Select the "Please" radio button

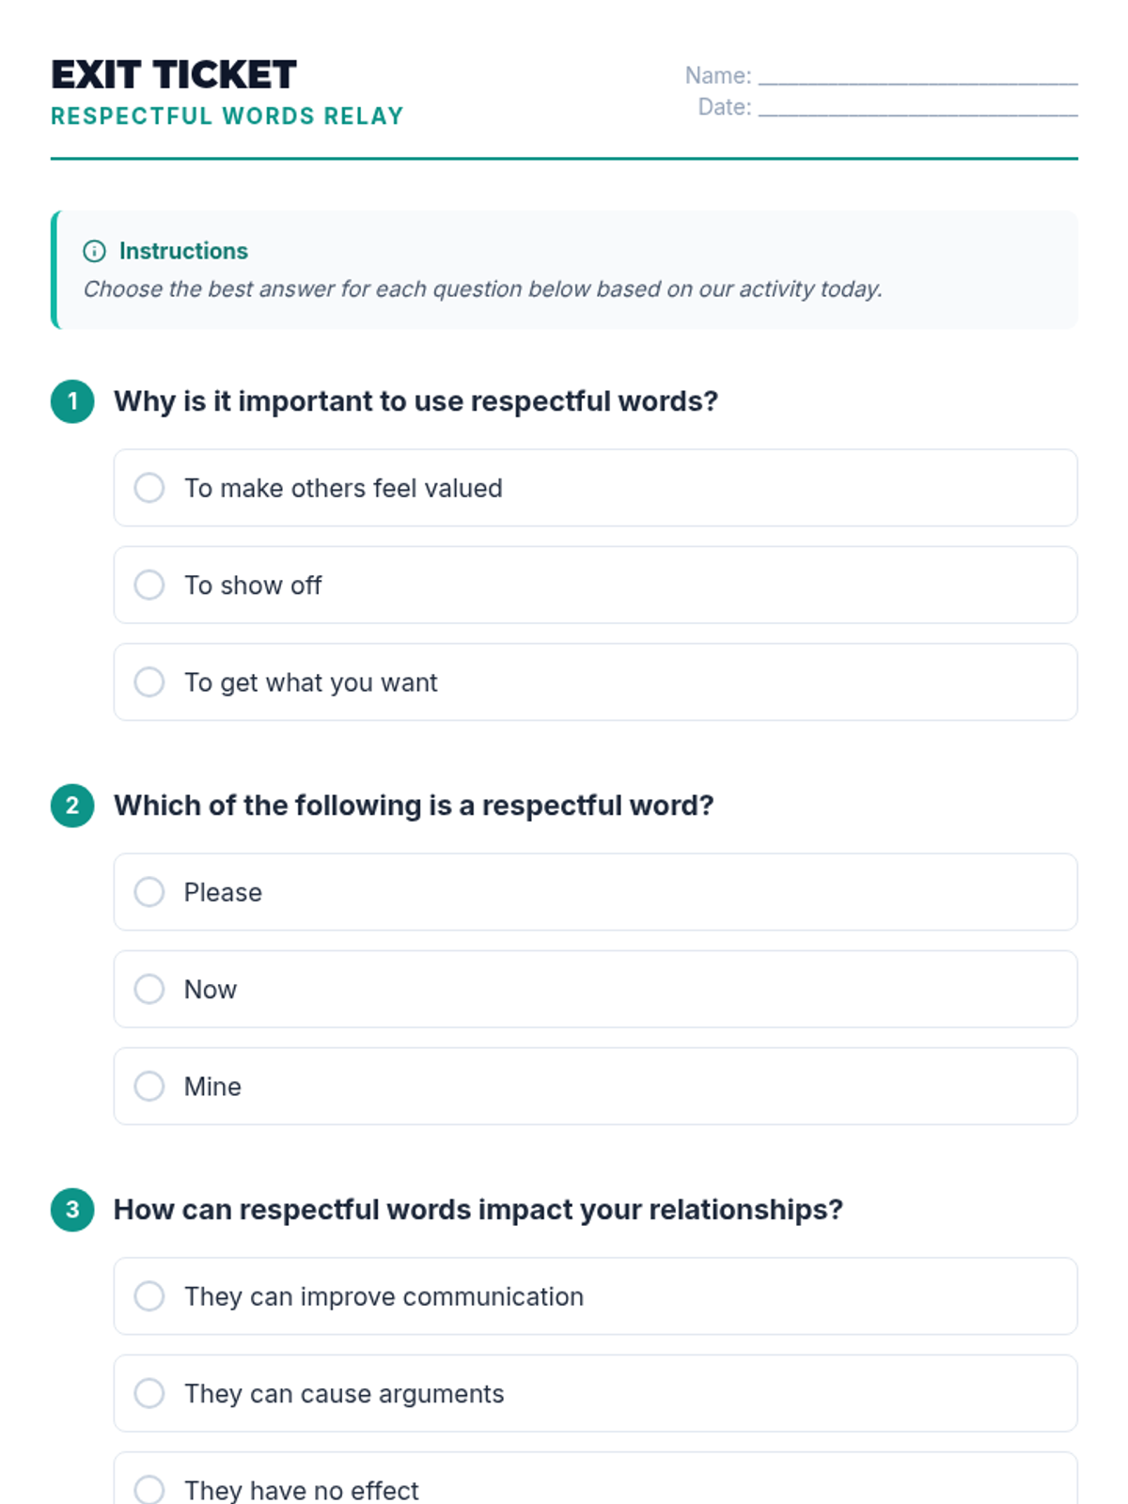149,892
